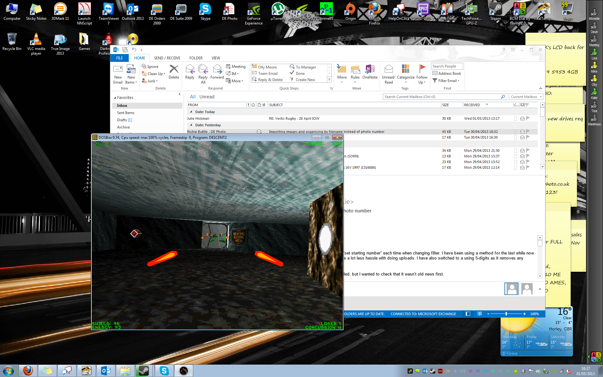Open More respond options dropdown
This screenshot has height=377, width=603.
click(235, 81)
